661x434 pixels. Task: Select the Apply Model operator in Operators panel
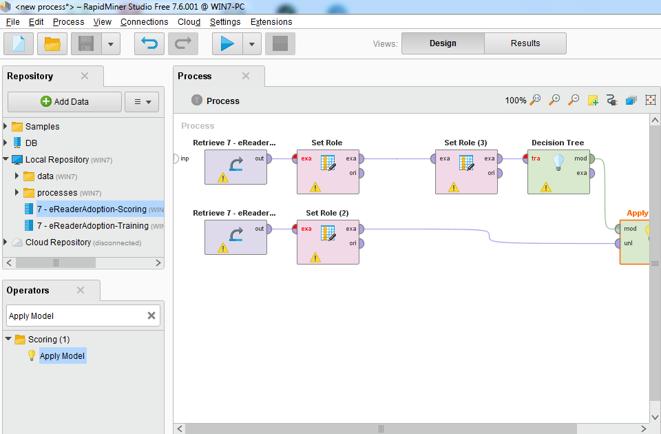tap(62, 355)
